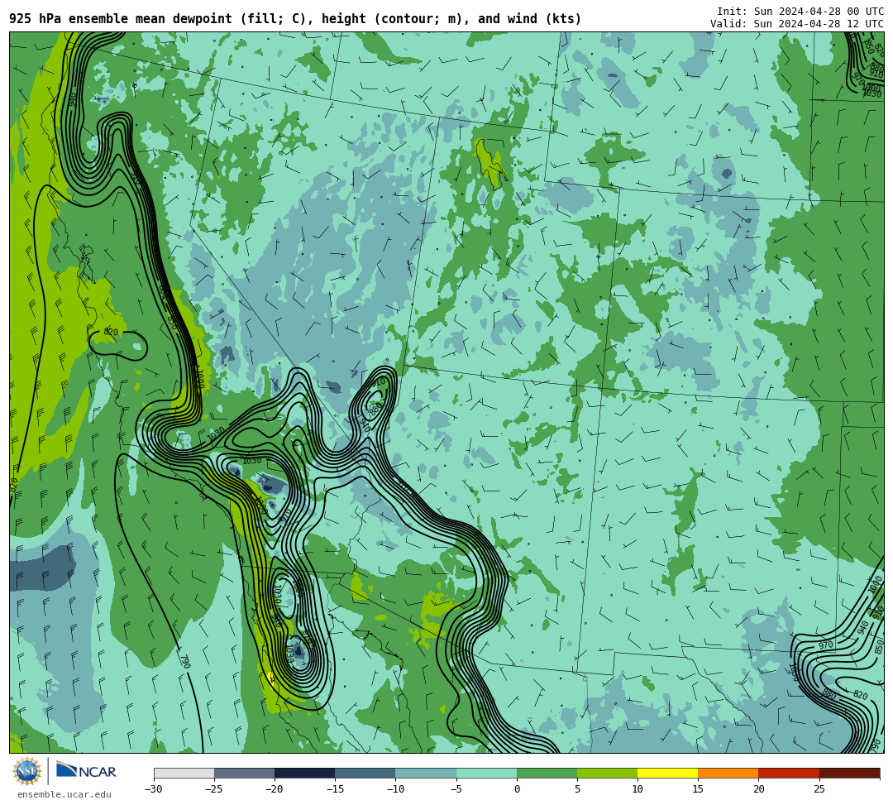Click the 5 colorbar tick label
Viewport: 893px width, 805px height.
(x=577, y=789)
